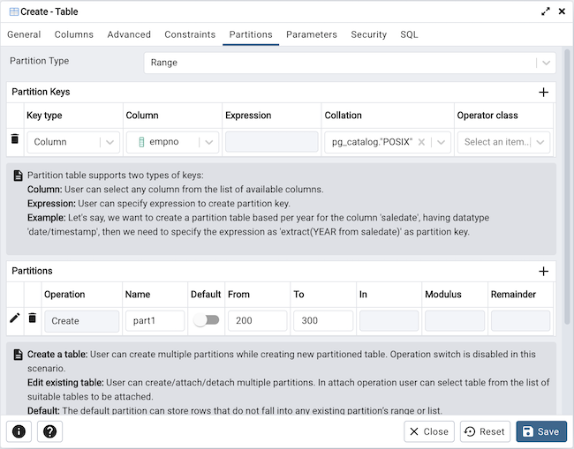Screen dimensions: 574x449
Task: Toggle the Default switch for part1
Action: coord(206,321)
